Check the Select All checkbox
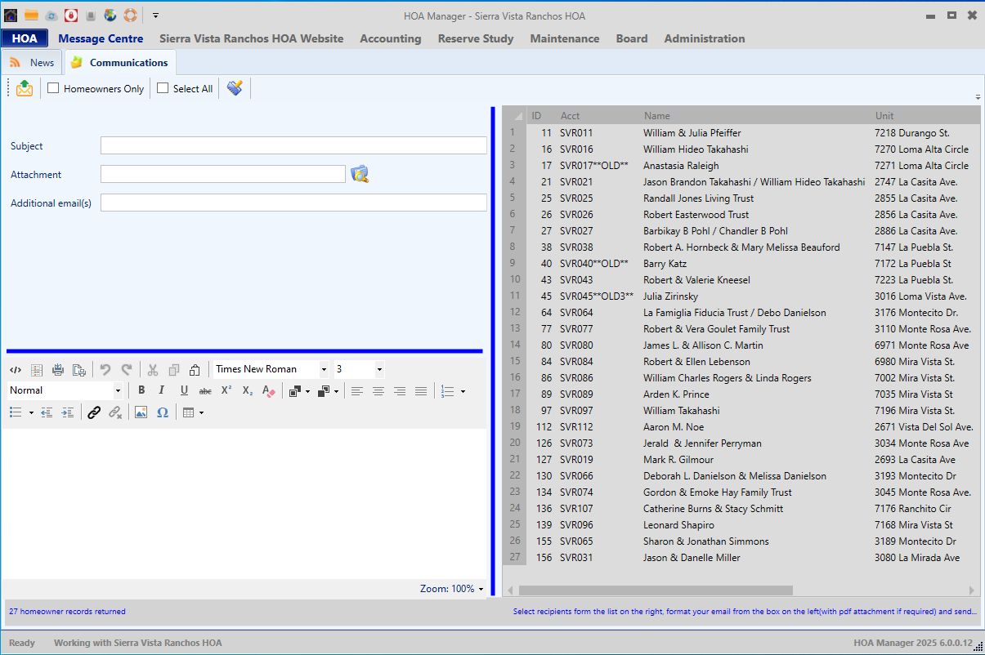Image resolution: width=985 pixels, height=655 pixels. click(x=163, y=88)
